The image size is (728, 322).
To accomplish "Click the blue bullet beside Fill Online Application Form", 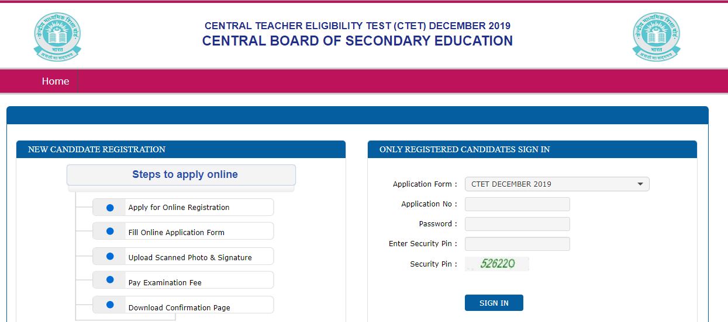I will pos(109,232).
